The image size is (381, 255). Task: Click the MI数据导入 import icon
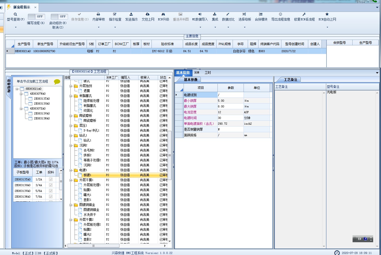200,14
